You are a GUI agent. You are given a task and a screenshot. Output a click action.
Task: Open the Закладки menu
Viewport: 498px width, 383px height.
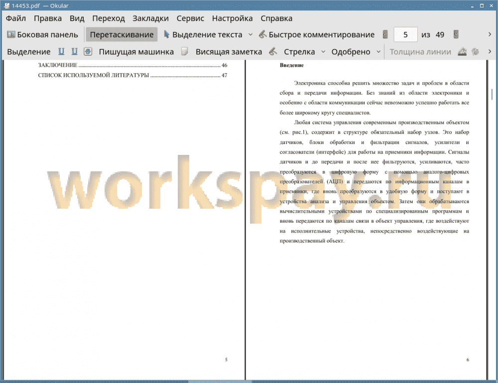pyautogui.click(x=150, y=18)
